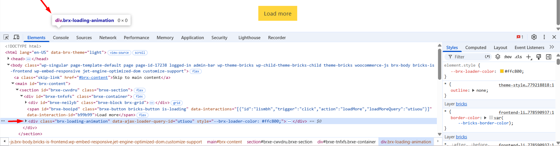
Task: Close the DevTools panel
Action: [x=554, y=37]
